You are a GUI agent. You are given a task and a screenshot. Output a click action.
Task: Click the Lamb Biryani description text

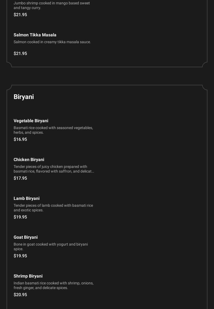pos(53,208)
